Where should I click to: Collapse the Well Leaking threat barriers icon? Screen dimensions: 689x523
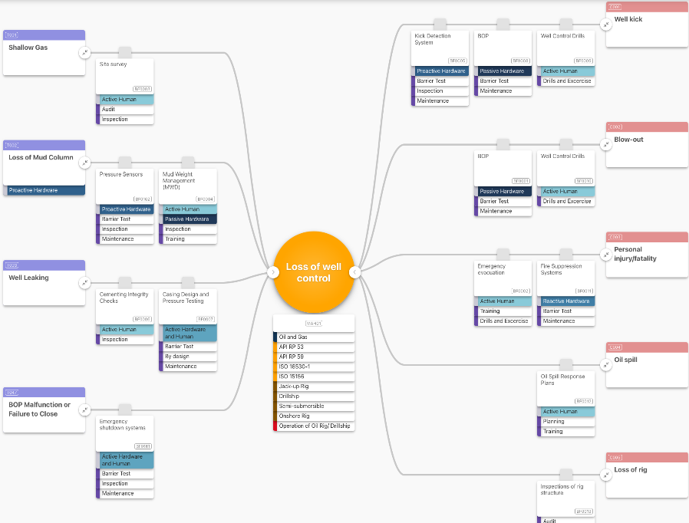[85, 283]
